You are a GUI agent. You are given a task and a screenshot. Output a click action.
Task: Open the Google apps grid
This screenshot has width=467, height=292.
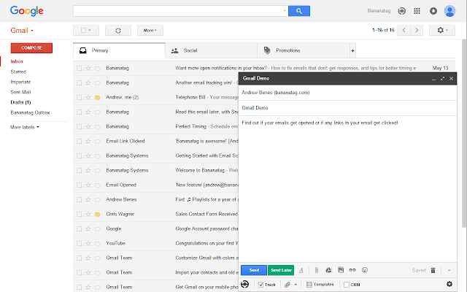pyautogui.click(x=417, y=11)
